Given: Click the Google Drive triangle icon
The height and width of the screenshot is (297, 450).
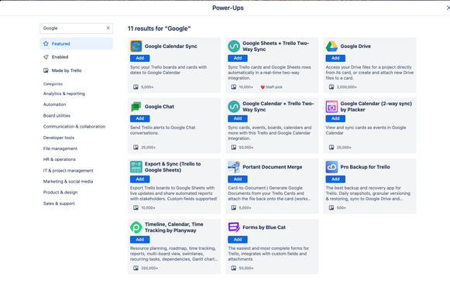Looking at the screenshot, I should point(331,46).
